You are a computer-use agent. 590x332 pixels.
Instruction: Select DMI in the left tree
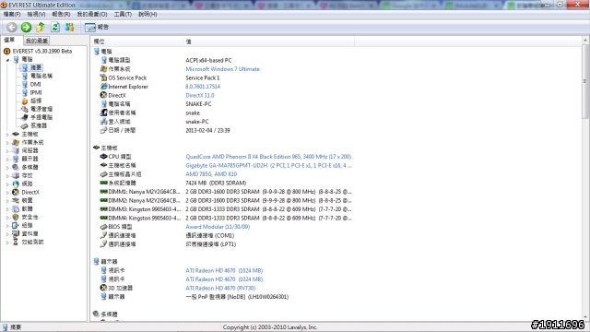tap(35, 84)
